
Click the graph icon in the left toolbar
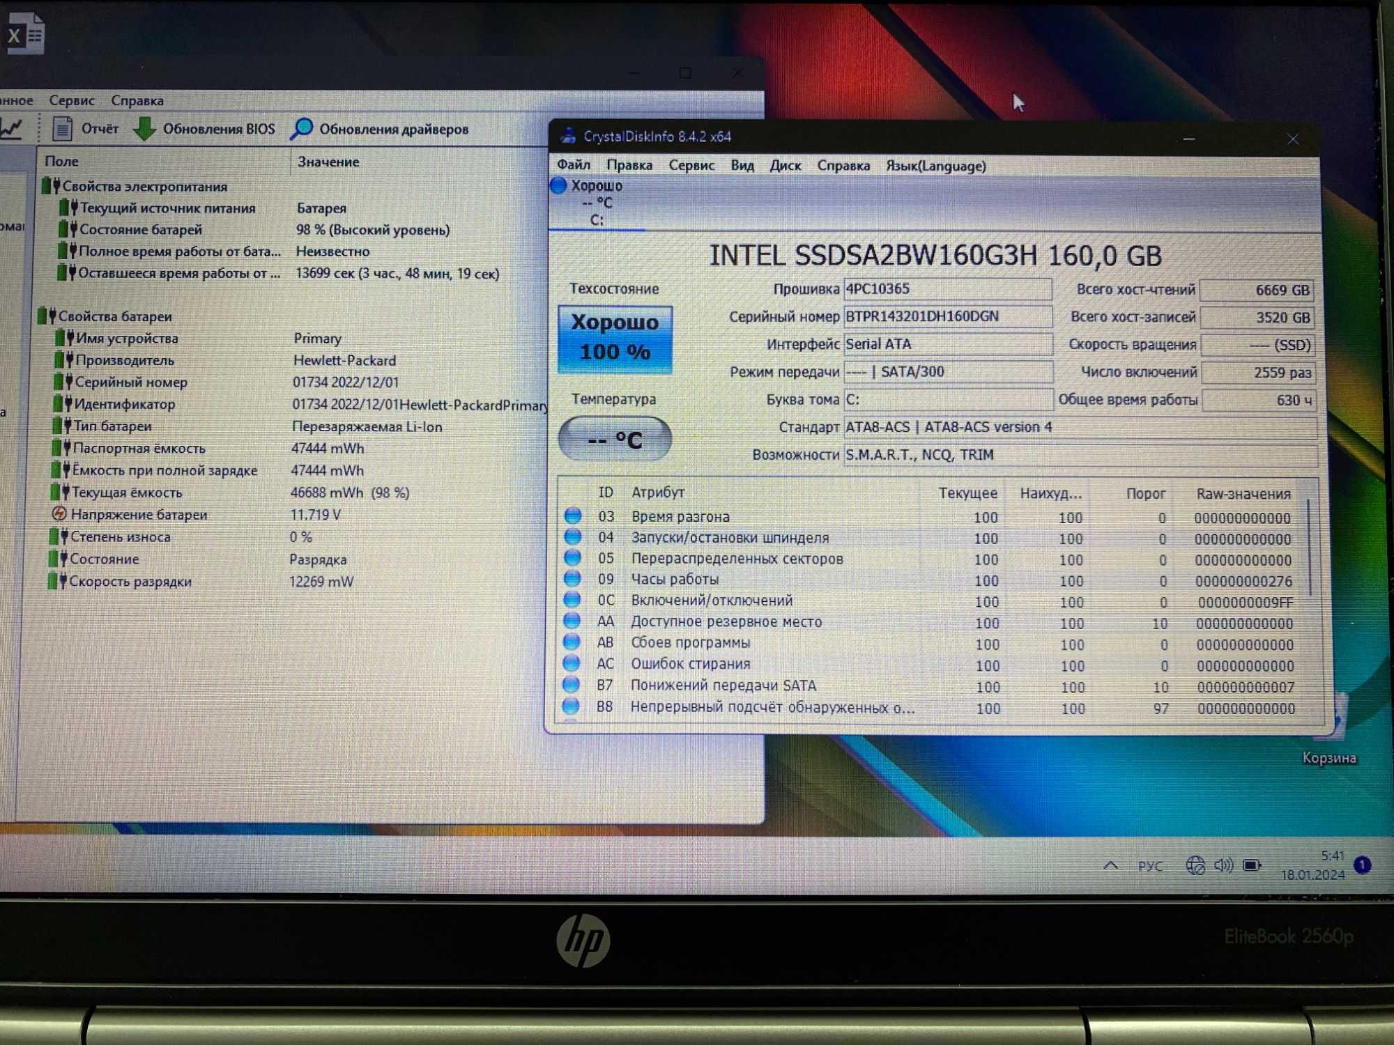pos(12,128)
